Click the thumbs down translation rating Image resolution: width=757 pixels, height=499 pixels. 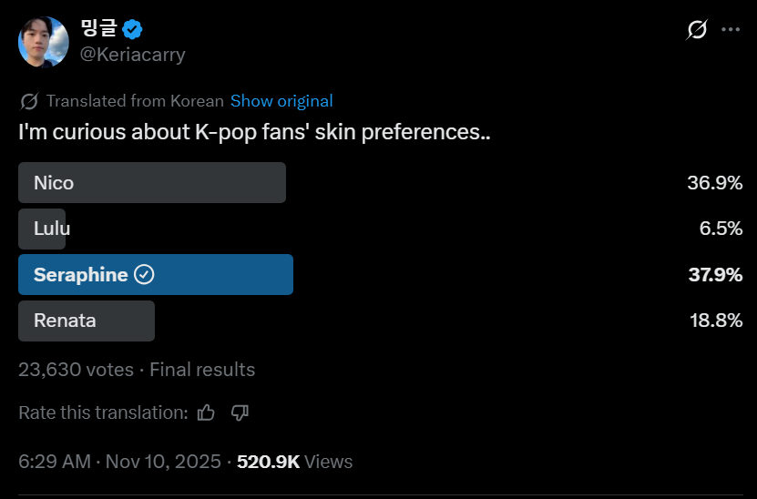240,413
